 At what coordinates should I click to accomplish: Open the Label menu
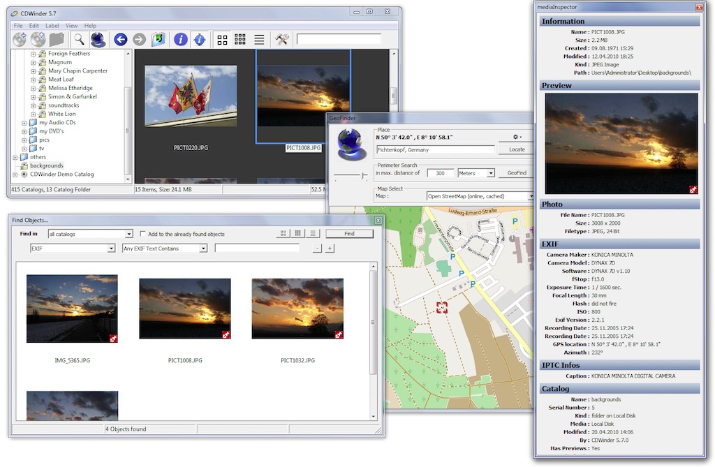[52, 26]
